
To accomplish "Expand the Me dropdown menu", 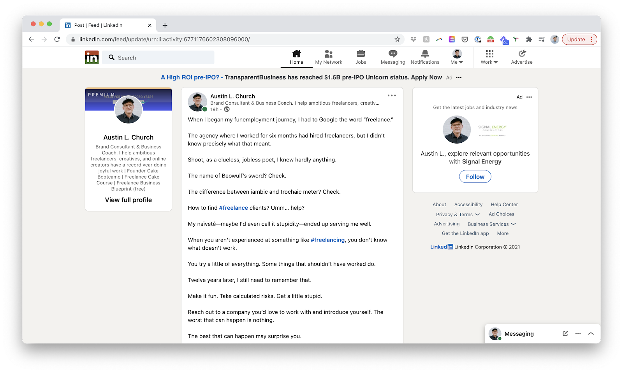I will click(457, 57).
